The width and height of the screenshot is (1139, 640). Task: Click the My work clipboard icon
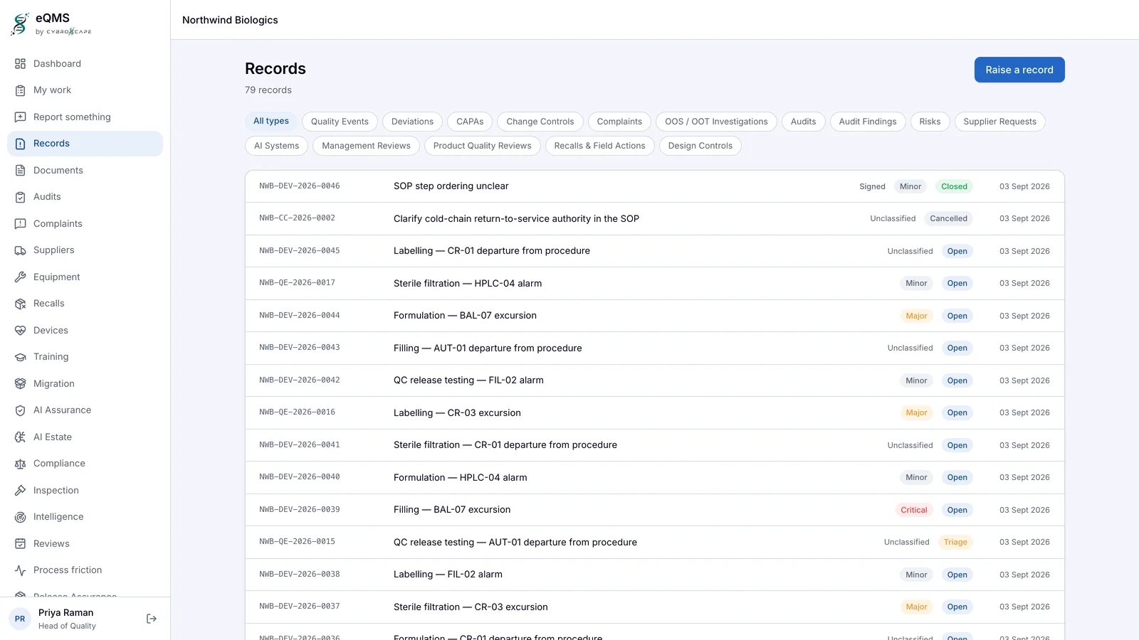[20, 90]
